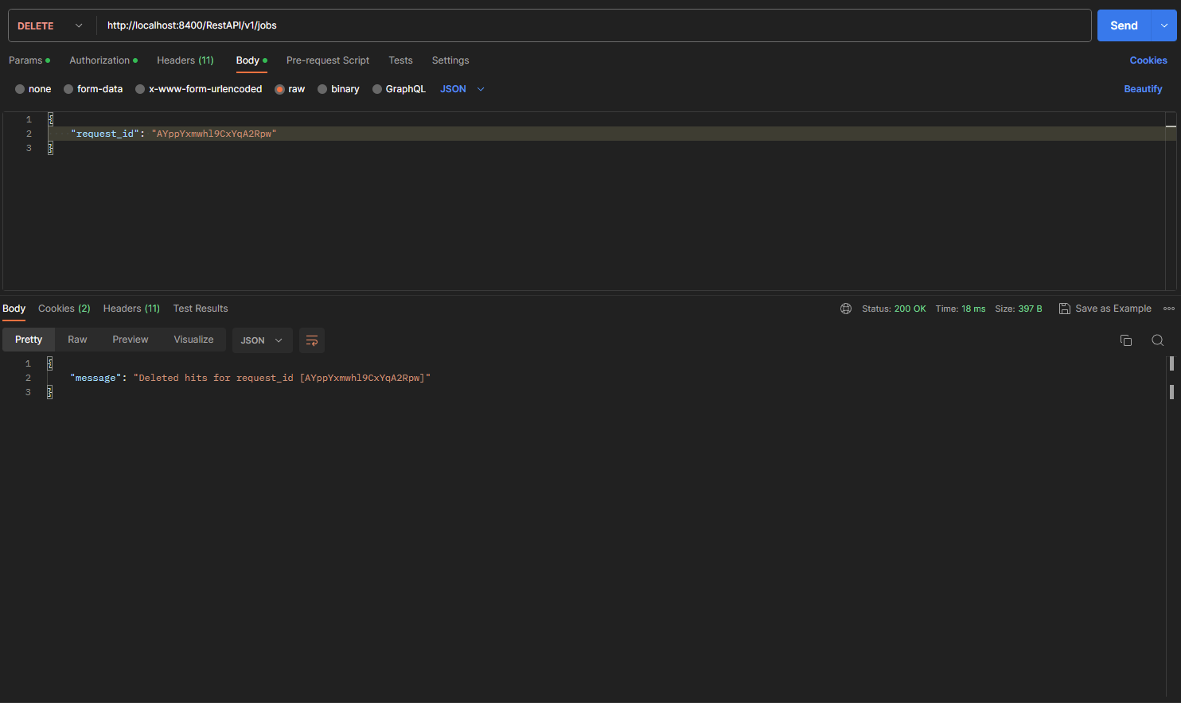Beautify the JSON request body

pyautogui.click(x=1143, y=88)
